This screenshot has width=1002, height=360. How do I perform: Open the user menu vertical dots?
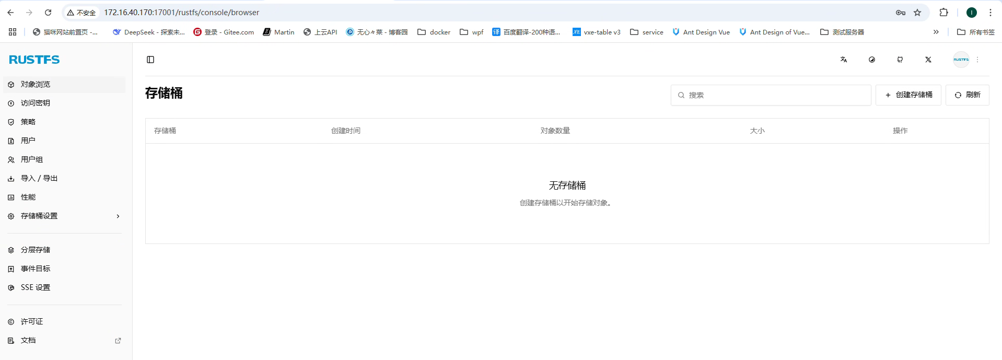click(x=977, y=60)
